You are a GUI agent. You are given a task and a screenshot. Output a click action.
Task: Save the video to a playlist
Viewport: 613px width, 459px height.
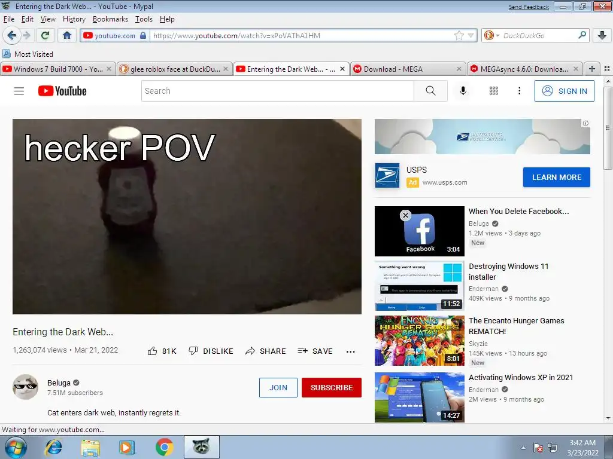[315, 351]
